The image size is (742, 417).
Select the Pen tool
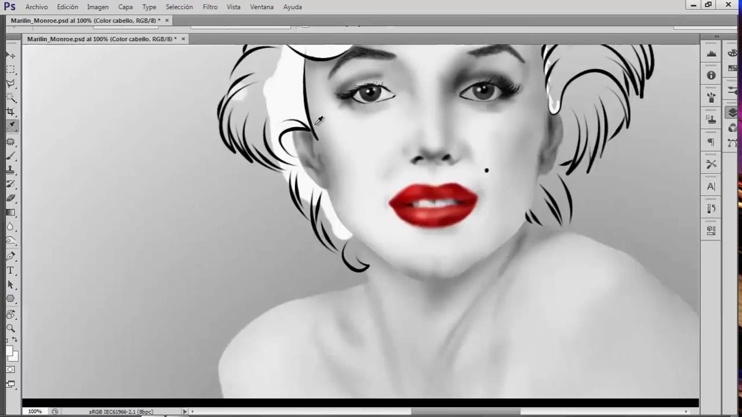click(10, 256)
